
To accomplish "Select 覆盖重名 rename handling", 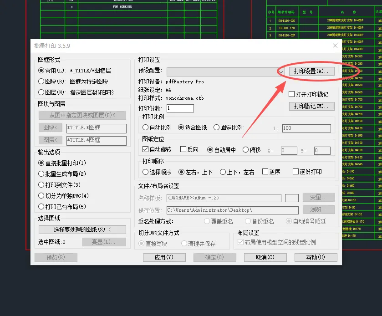I will (207, 221).
